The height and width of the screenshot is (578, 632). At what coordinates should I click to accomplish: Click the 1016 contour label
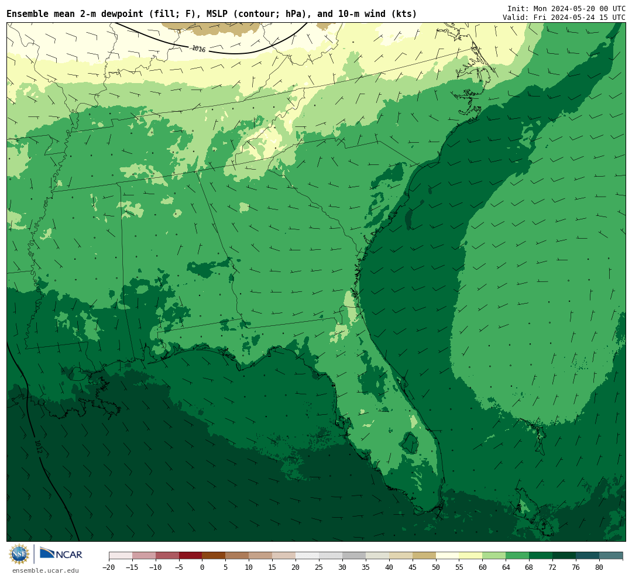tap(199, 49)
